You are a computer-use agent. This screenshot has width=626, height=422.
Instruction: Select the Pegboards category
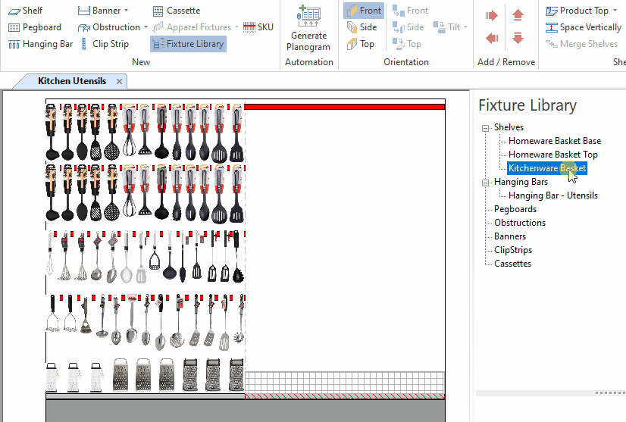click(515, 209)
